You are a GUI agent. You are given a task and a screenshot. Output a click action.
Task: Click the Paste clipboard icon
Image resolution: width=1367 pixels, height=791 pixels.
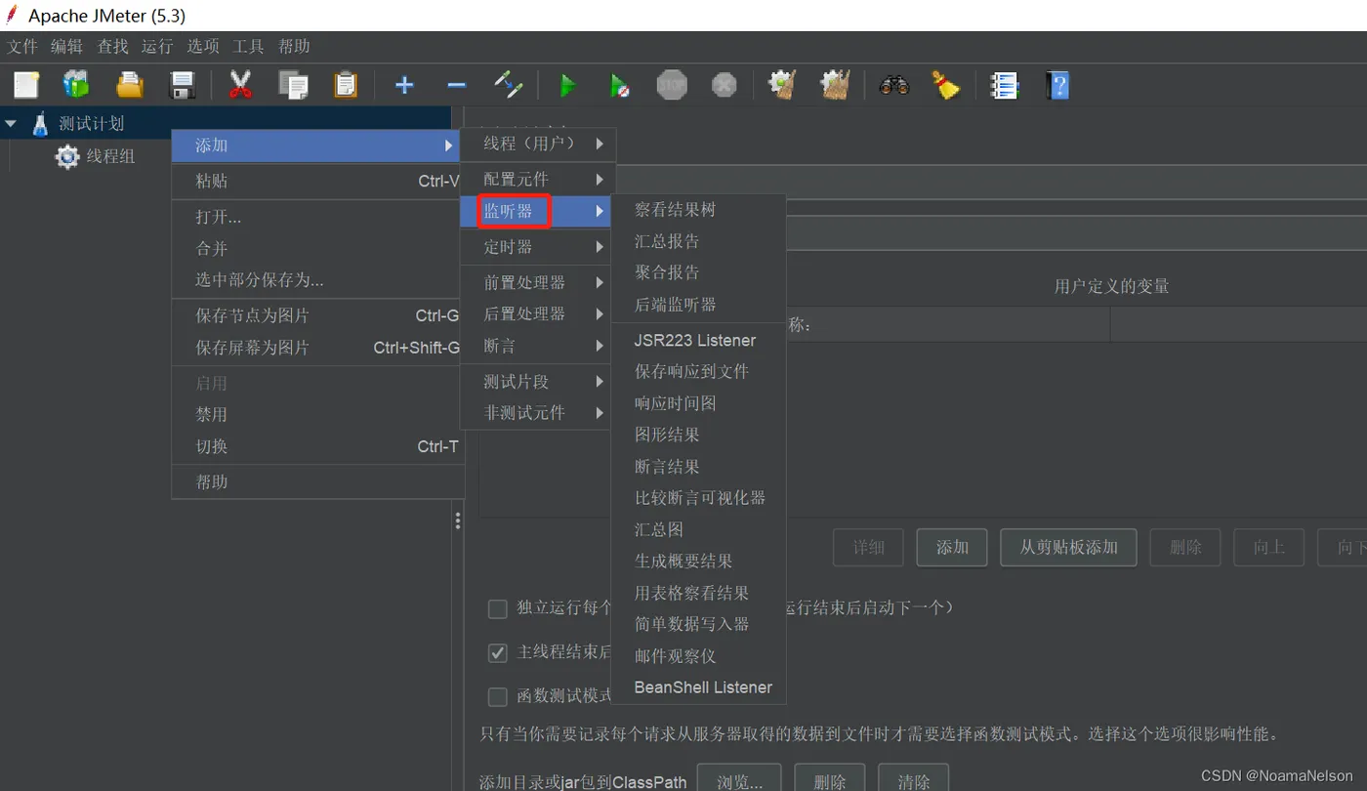346,85
